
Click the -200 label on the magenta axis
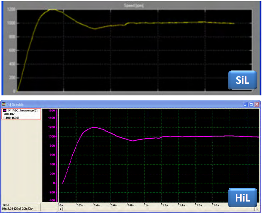click(x=52, y=192)
